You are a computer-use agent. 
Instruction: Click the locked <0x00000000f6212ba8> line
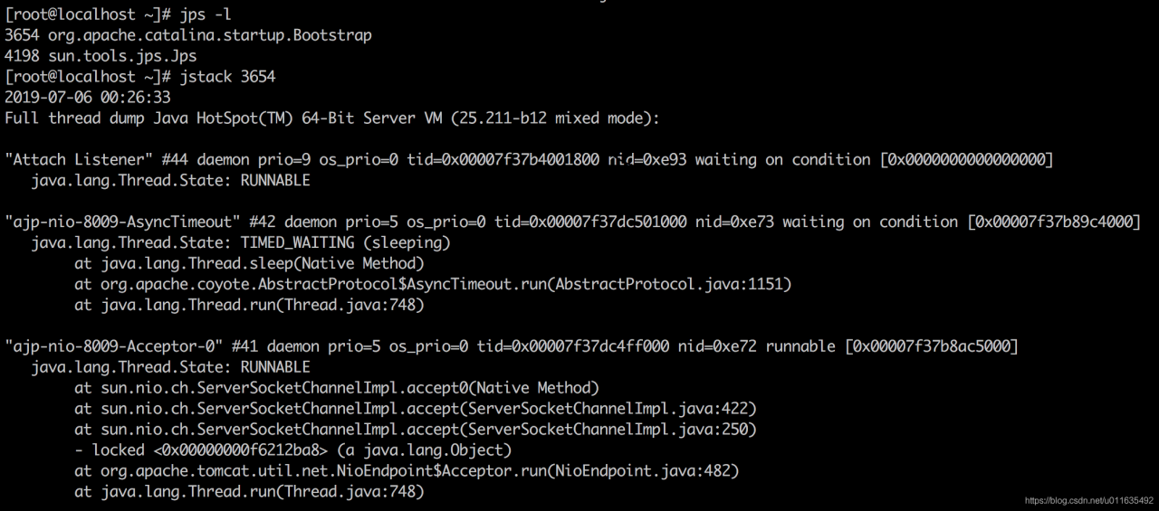coord(293,450)
